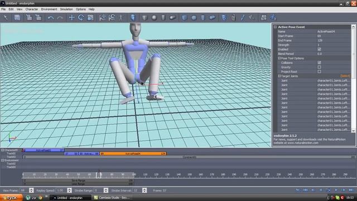Collapse the Active Pose Event section
This screenshot has height=201, width=357.
pos(275,27)
